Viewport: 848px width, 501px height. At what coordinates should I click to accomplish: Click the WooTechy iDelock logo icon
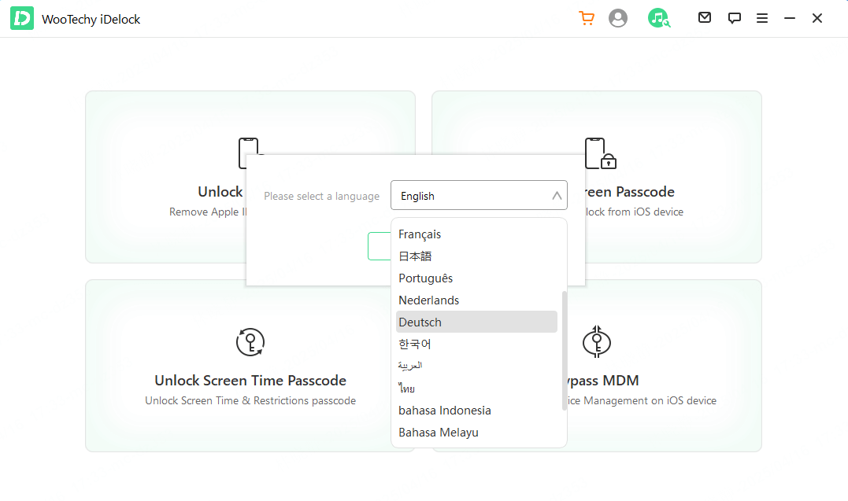pyautogui.click(x=22, y=19)
